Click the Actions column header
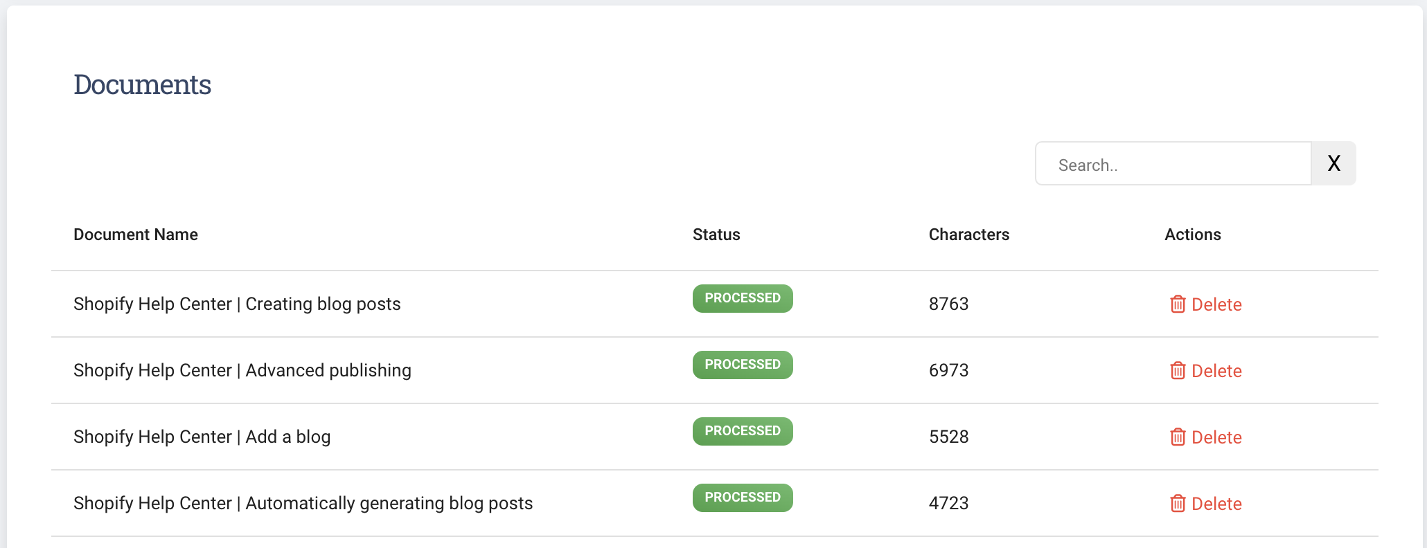The height and width of the screenshot is (548, 1427). [1193, 235]
